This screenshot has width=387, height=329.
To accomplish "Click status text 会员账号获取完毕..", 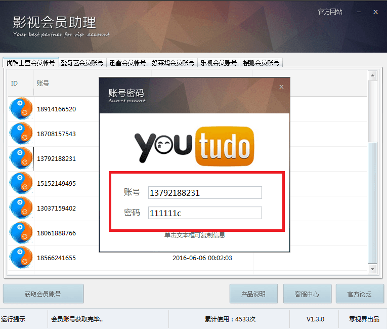I will 77,319.
